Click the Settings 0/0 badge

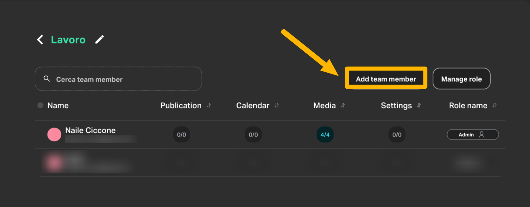[x=397, y=135]
